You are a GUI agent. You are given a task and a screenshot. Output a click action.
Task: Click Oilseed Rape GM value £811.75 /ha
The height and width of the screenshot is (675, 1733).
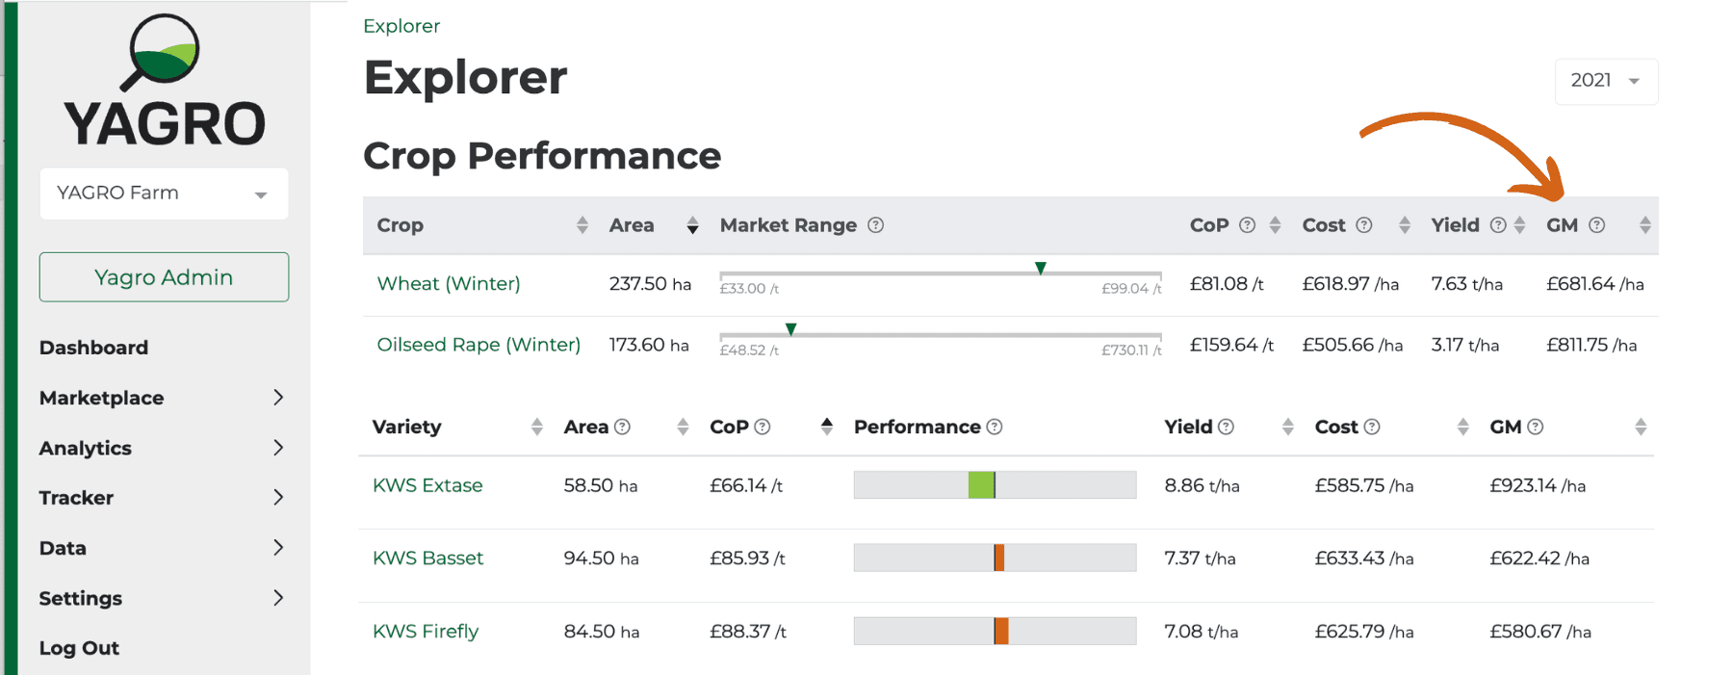[1591, 345]
